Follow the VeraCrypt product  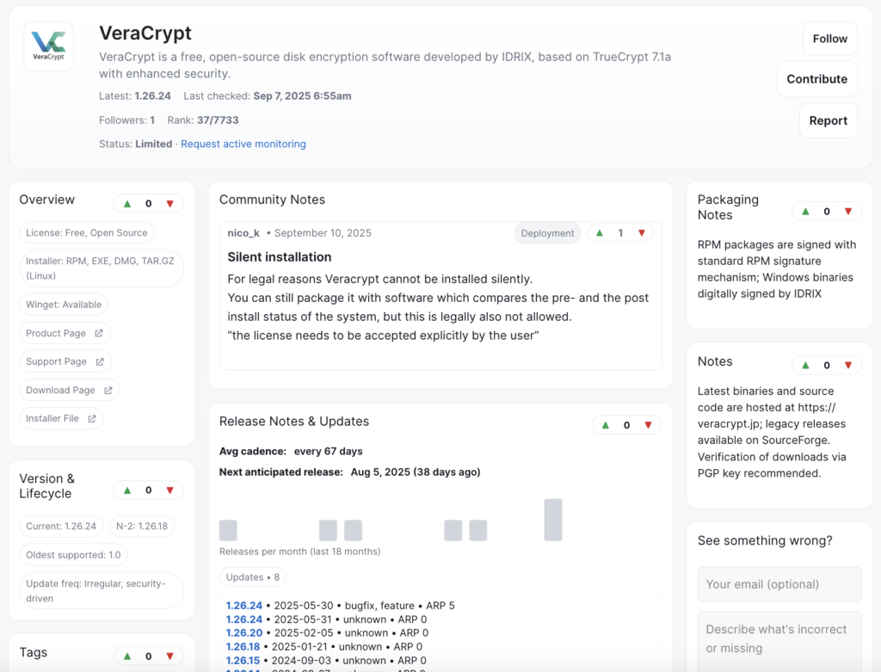tap(830, 39)
